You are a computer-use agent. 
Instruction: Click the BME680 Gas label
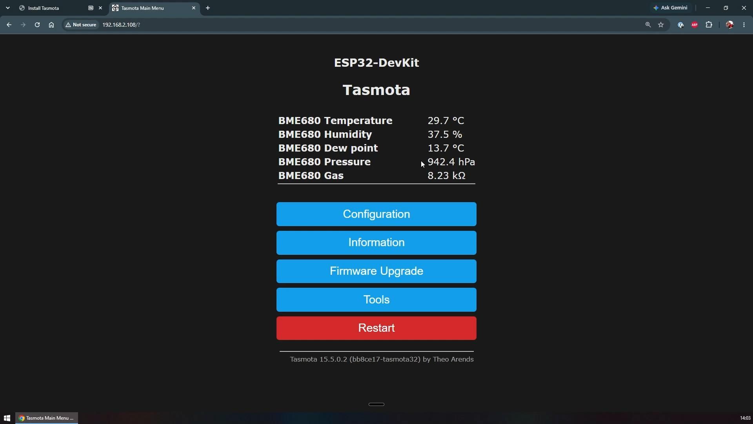coord(311,176)
